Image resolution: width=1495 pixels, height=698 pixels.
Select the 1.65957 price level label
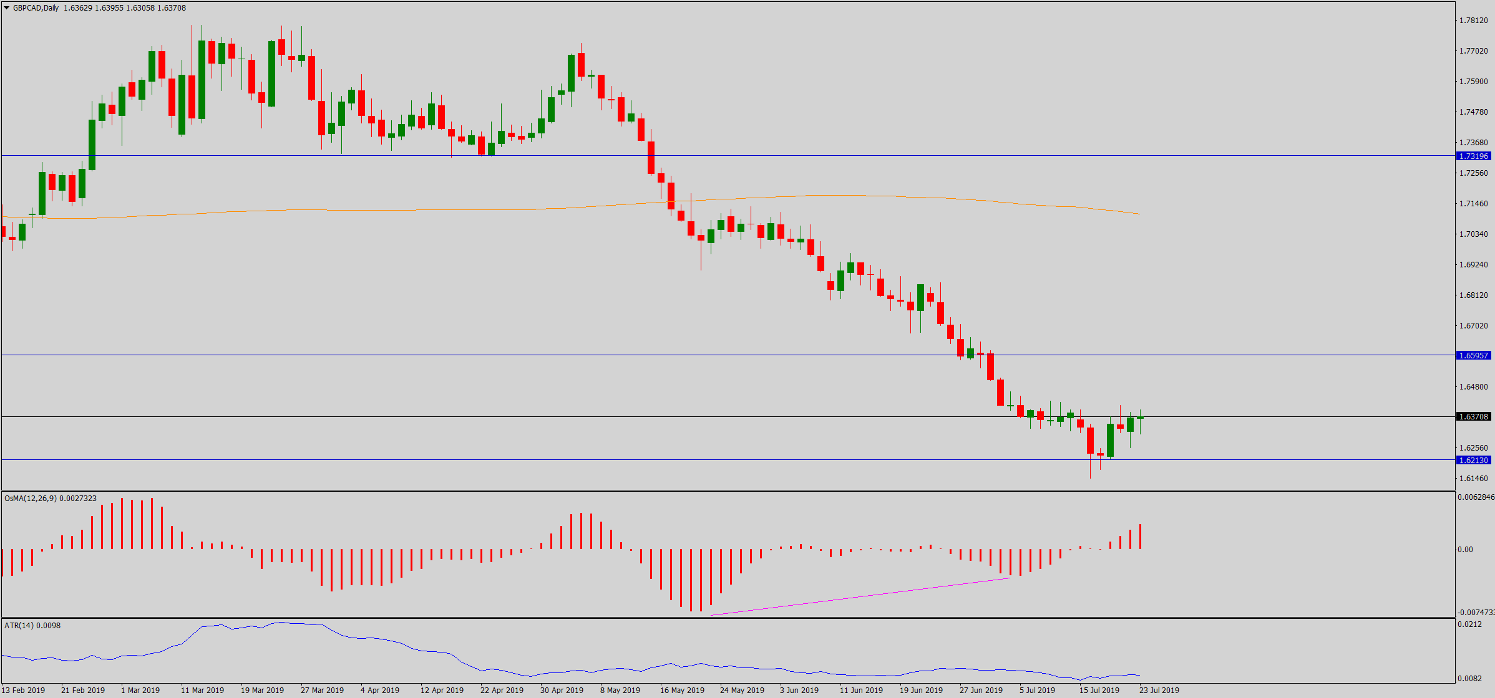pos(1473,356)
